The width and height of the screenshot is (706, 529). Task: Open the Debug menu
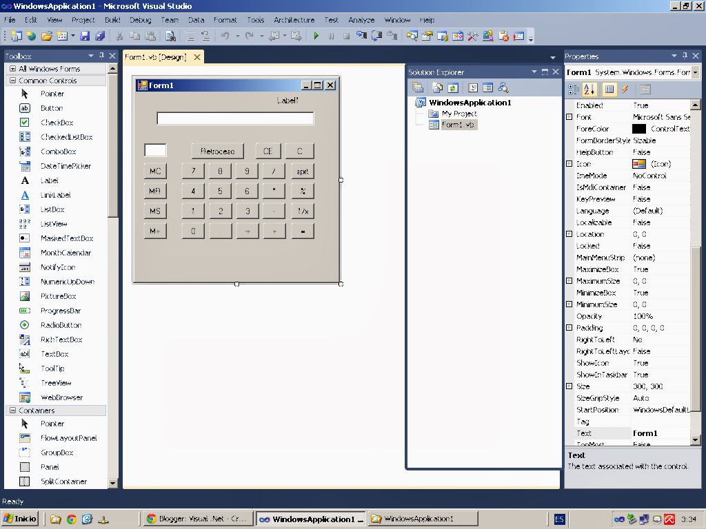tap(139, 20)
